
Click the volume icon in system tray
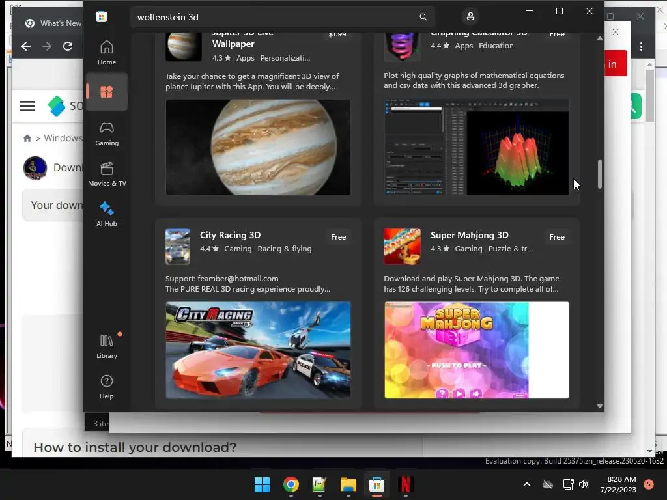click(x=584, y=484)
